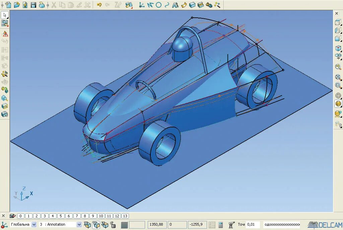This screenshot has width=343, height=230.
Task: Open the Solid creation tool (blue block)
Action: tap(192, 5)
